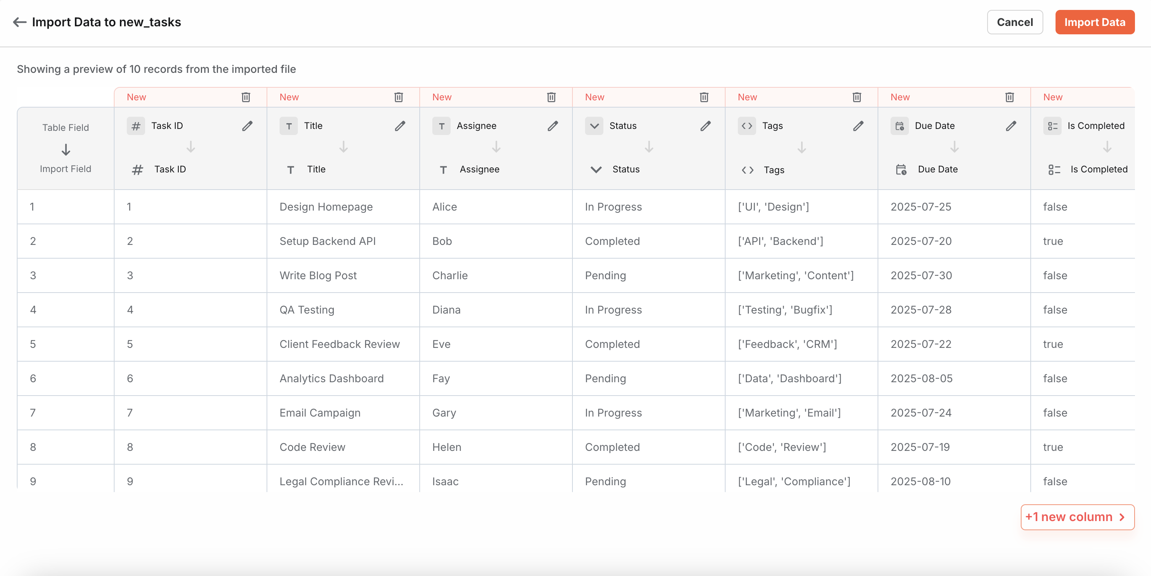Edit the Tags table field

tap(858, 126)
